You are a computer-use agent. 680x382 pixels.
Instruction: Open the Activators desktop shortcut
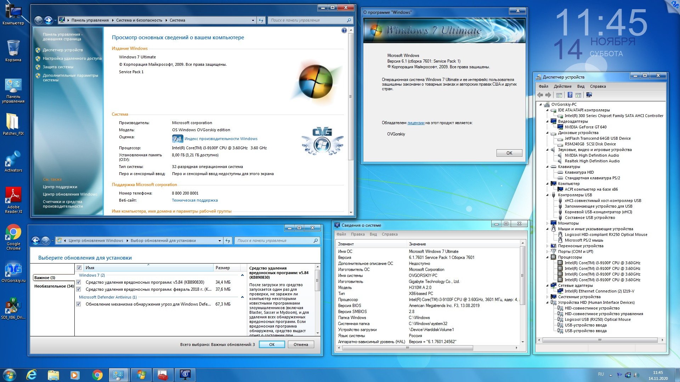13,161
